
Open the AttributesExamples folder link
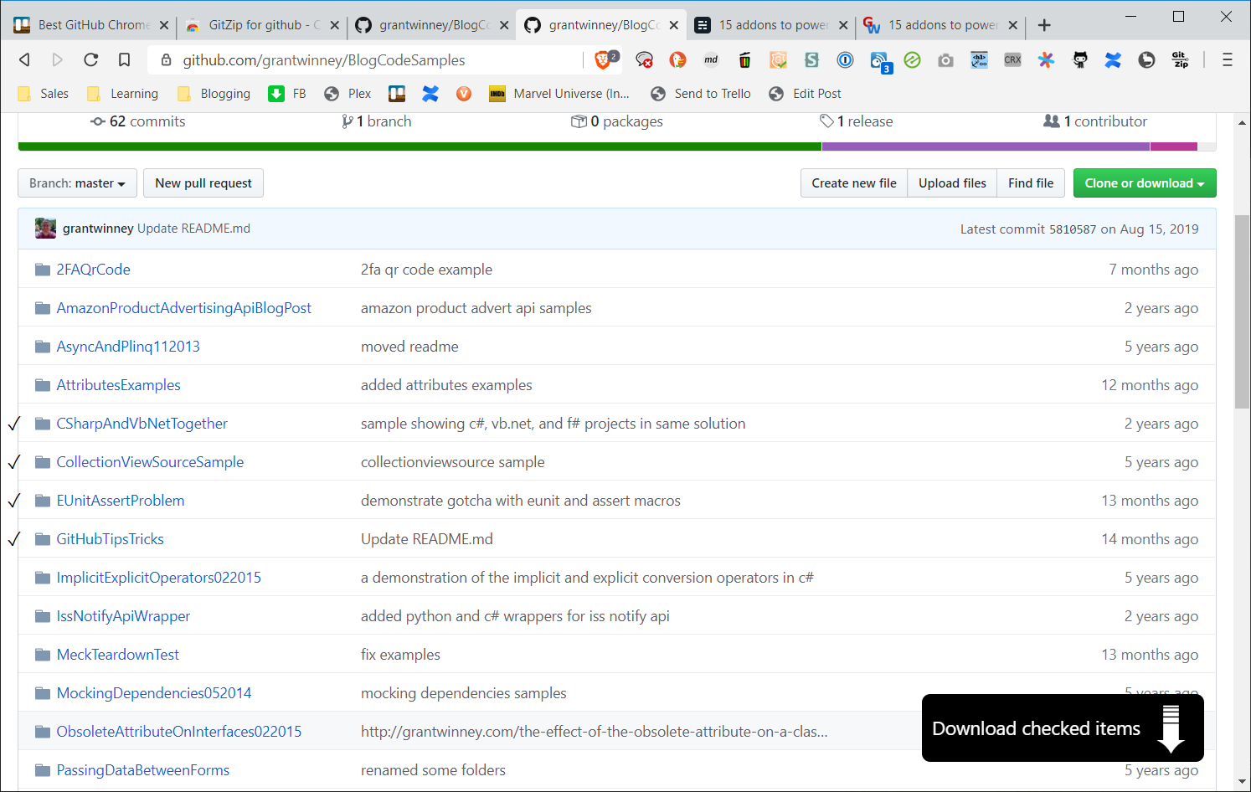[x=118, y=385]
